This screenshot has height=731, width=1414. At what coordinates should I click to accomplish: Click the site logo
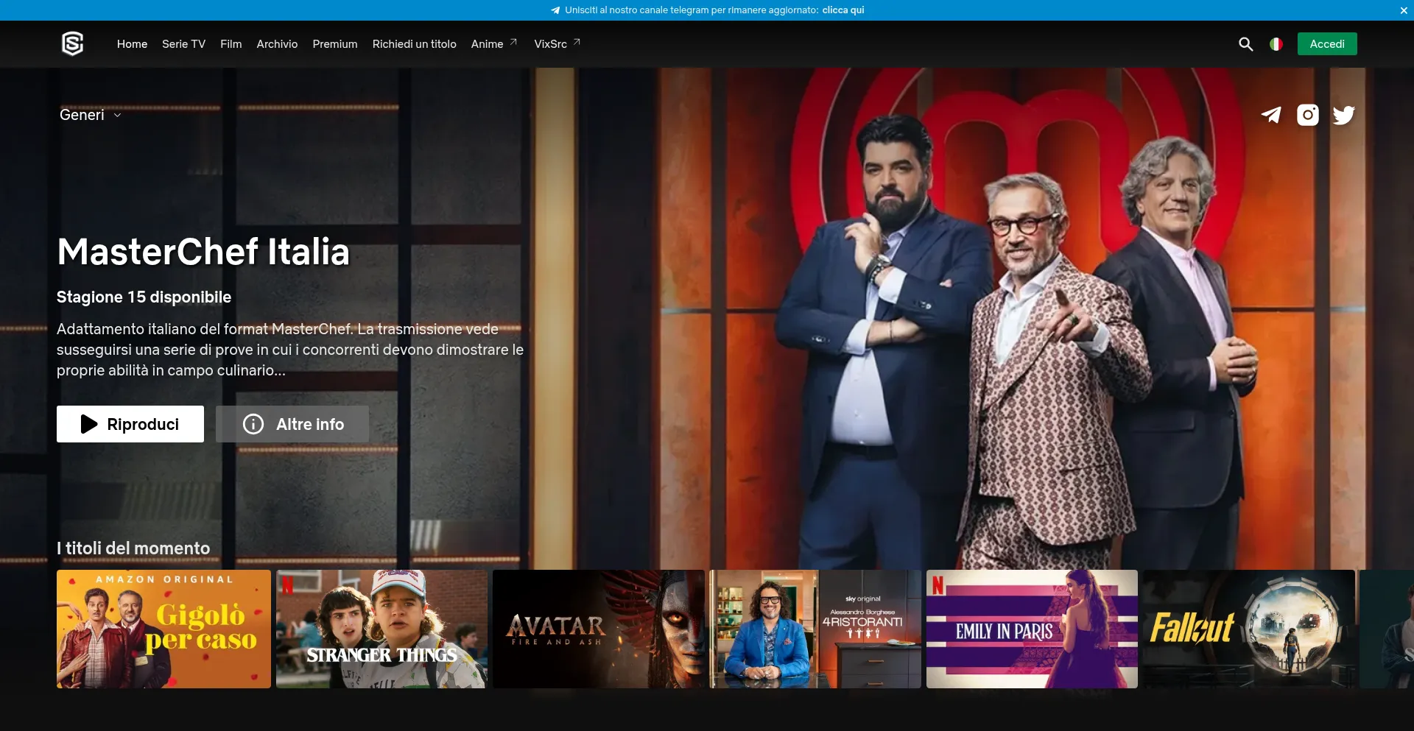click(x=73, y=43)
